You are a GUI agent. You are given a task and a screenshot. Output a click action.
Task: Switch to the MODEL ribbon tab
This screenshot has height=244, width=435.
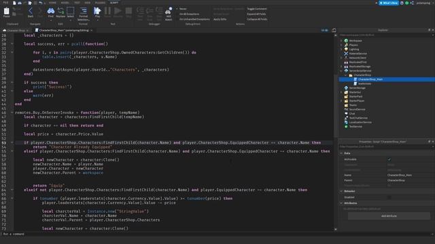point(65,3)
